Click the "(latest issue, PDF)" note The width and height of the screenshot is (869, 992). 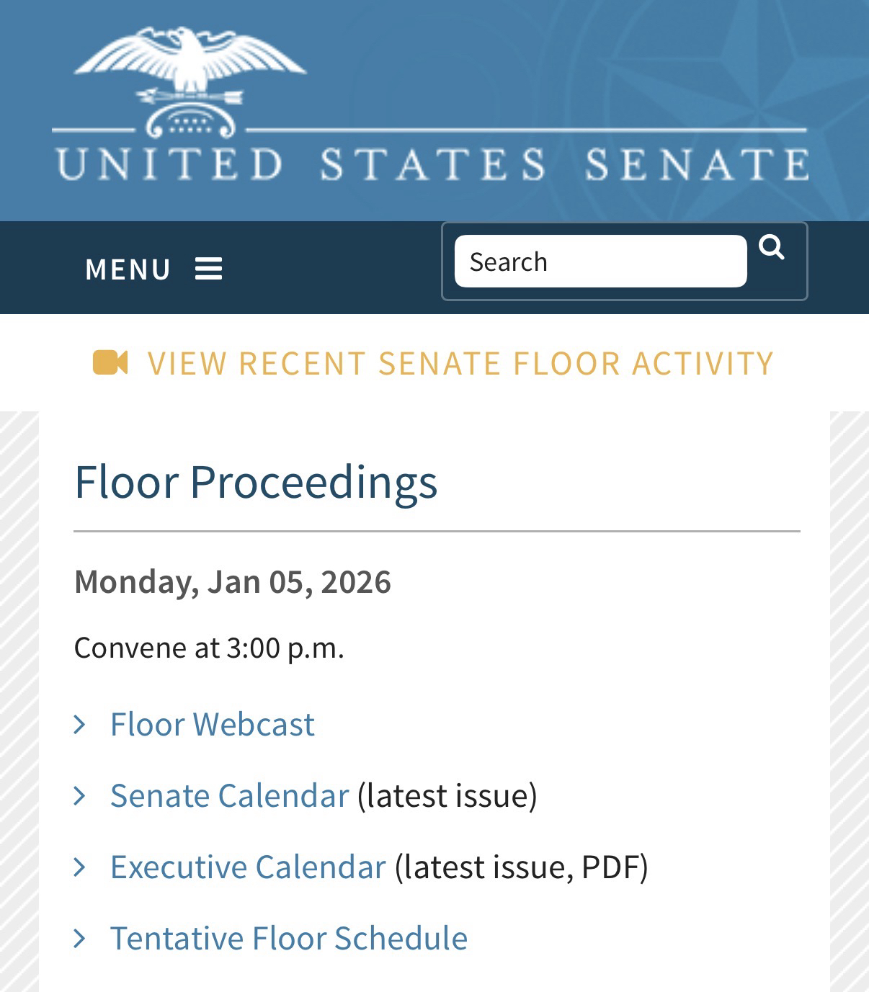click(521, 867)
